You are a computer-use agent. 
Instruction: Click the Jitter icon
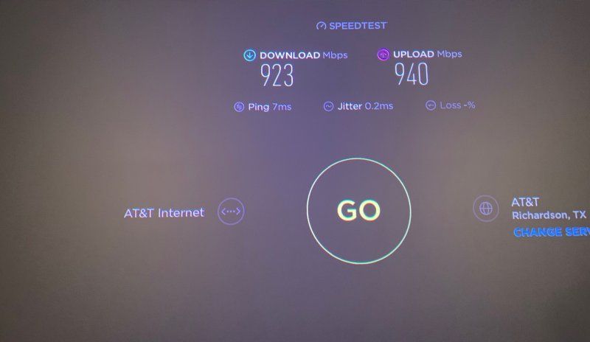[328, 106]
